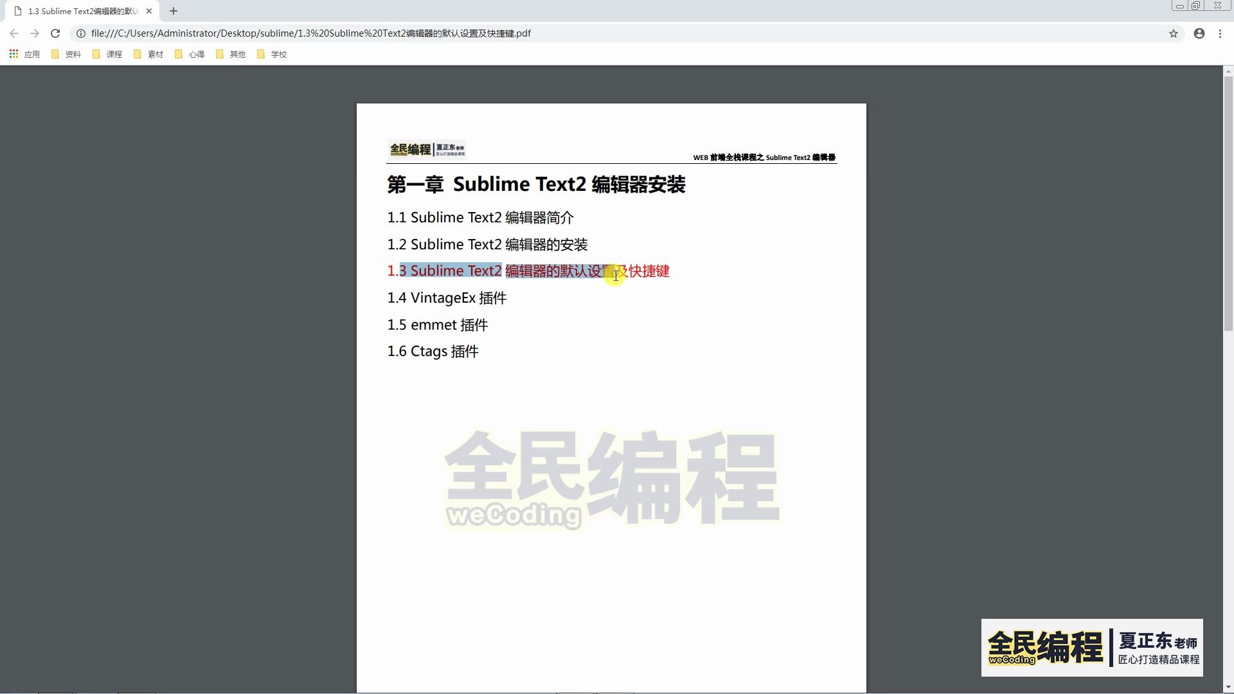The height and width of the screenshot is (694, 1234).
Task: Click the forward navigation arrow
Action: click(35, 33)
